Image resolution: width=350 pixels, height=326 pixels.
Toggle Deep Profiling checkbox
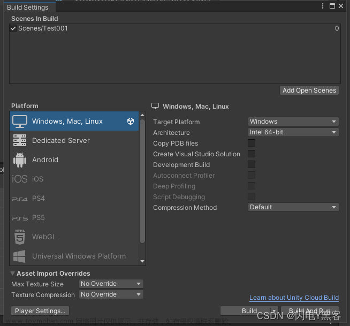(252, 186)
